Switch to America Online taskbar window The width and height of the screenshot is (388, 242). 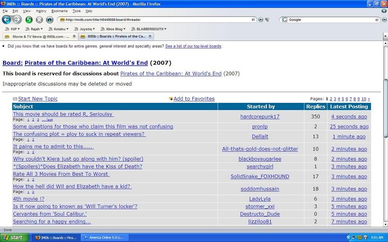[105, 237]
